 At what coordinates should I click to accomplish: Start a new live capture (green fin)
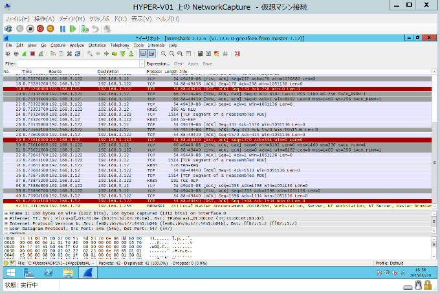tap(25, 54)
